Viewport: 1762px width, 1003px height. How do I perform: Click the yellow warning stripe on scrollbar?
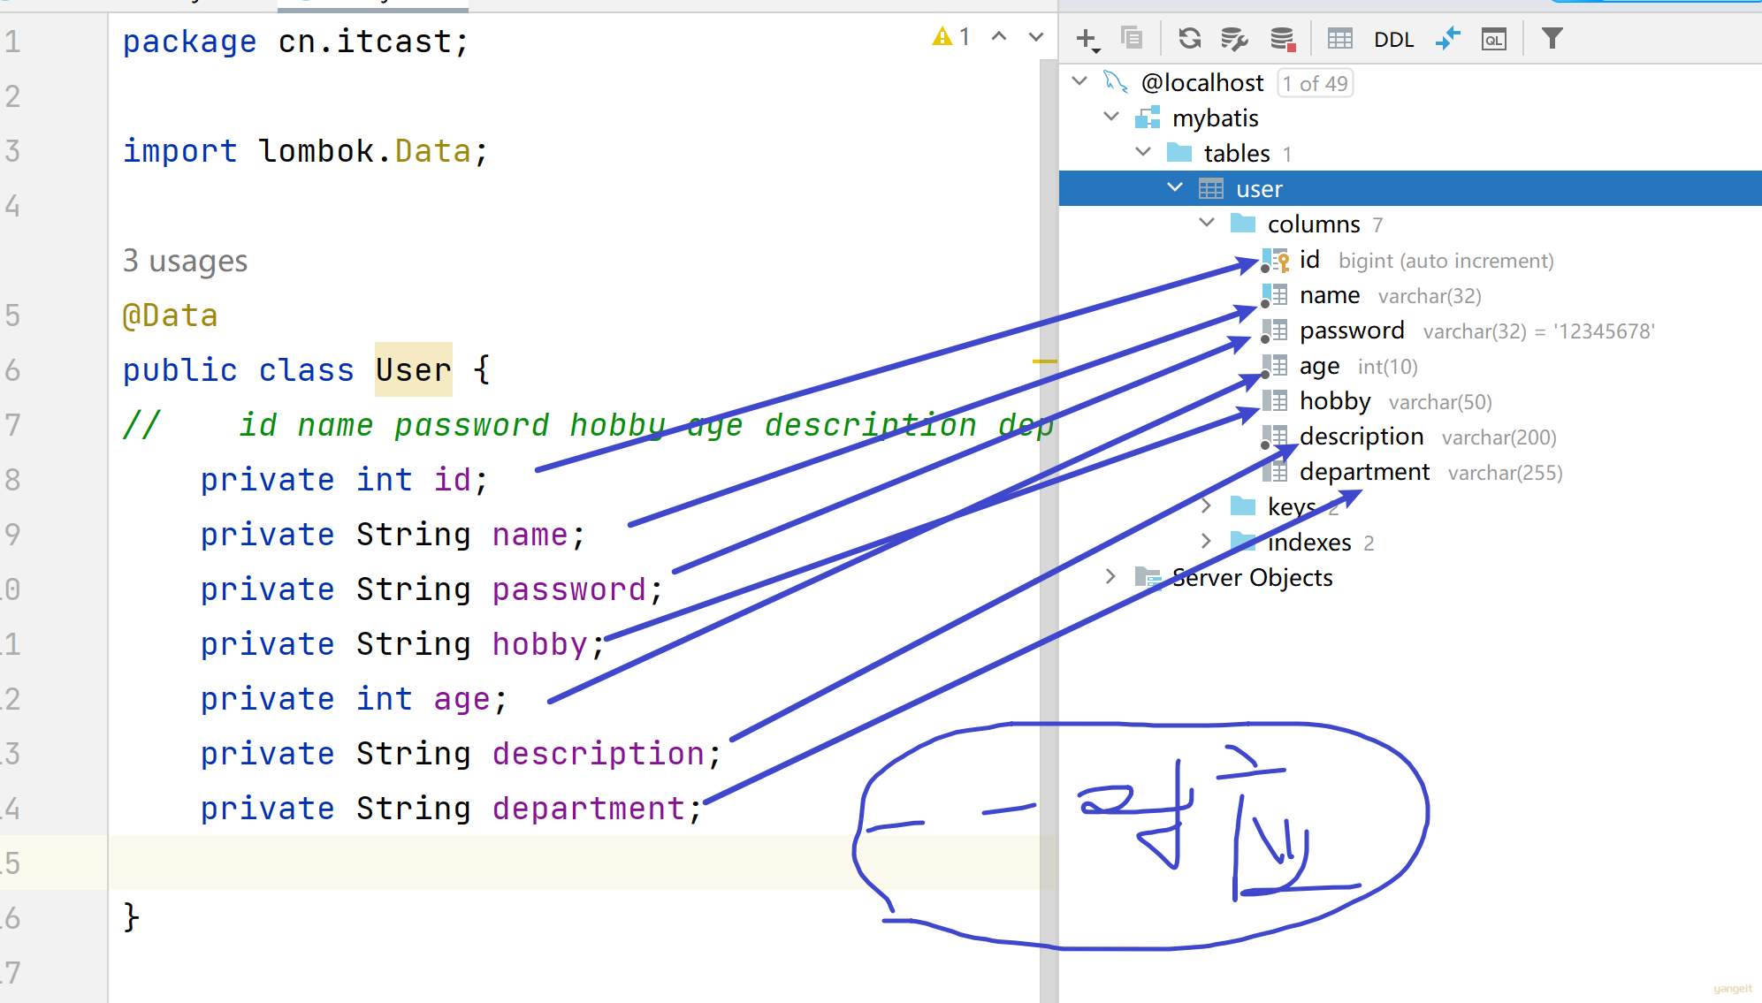pyautogui.click(x=1045, y=361)
